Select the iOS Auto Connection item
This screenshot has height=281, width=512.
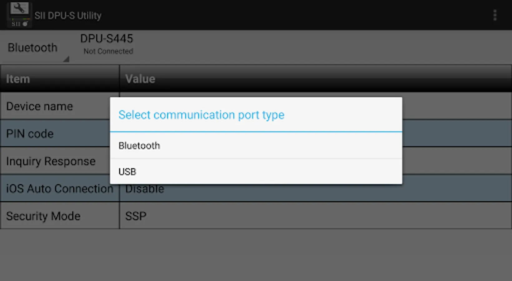coord(59,189)
